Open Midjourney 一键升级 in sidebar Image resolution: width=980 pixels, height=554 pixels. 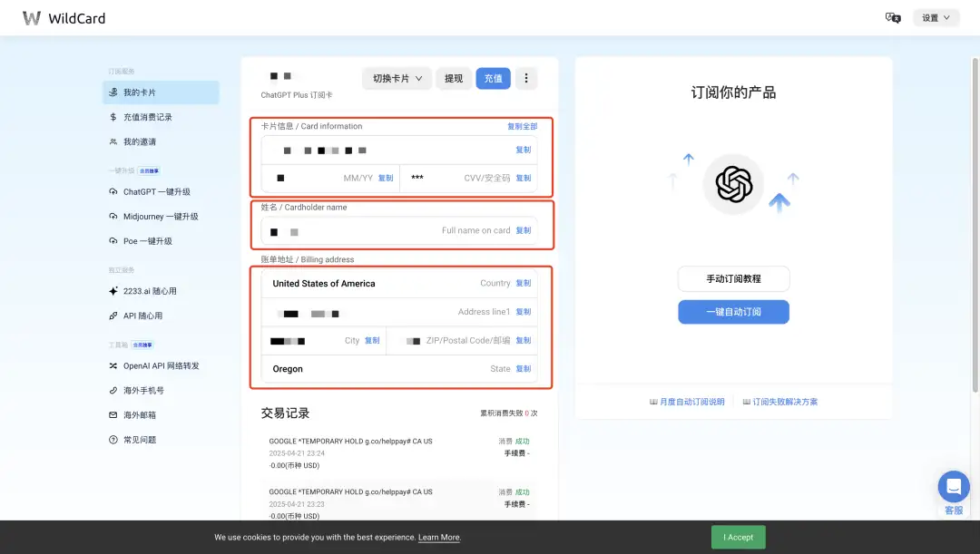[161, 216]
